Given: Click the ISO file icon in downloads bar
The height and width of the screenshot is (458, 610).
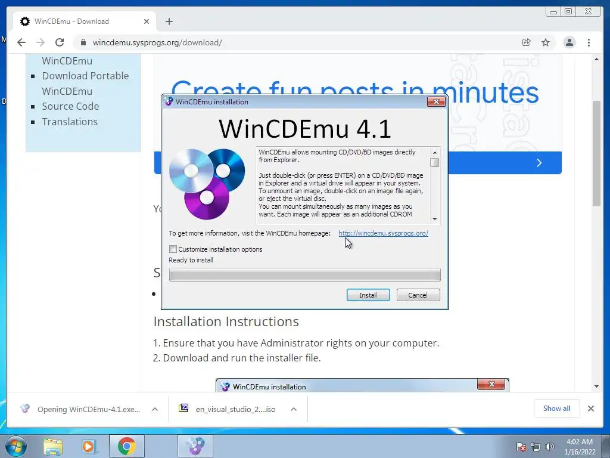Looking at the screenshot, I should pos(183,408).
